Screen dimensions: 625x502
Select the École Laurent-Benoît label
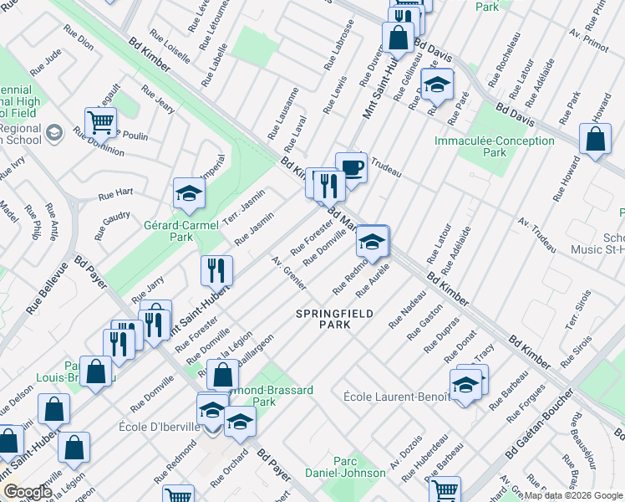[397, 397]
